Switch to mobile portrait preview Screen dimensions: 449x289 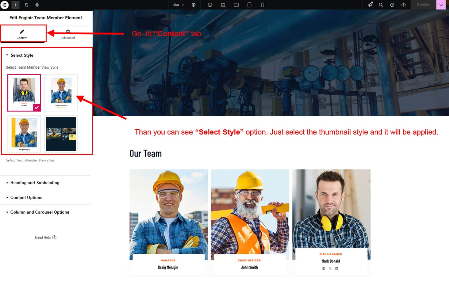point(263,5)
